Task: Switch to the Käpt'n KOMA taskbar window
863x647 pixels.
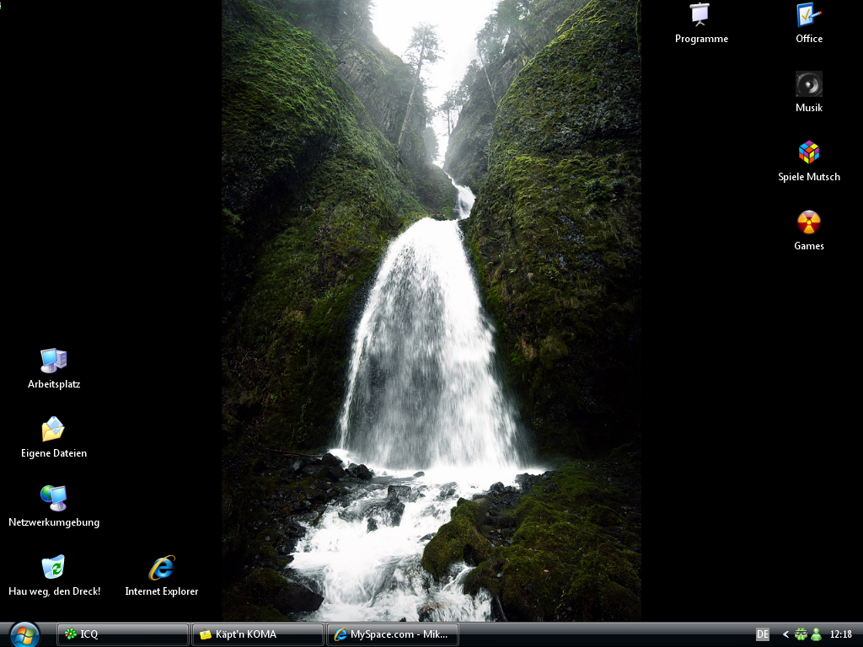Action: (x=258, y=634)
